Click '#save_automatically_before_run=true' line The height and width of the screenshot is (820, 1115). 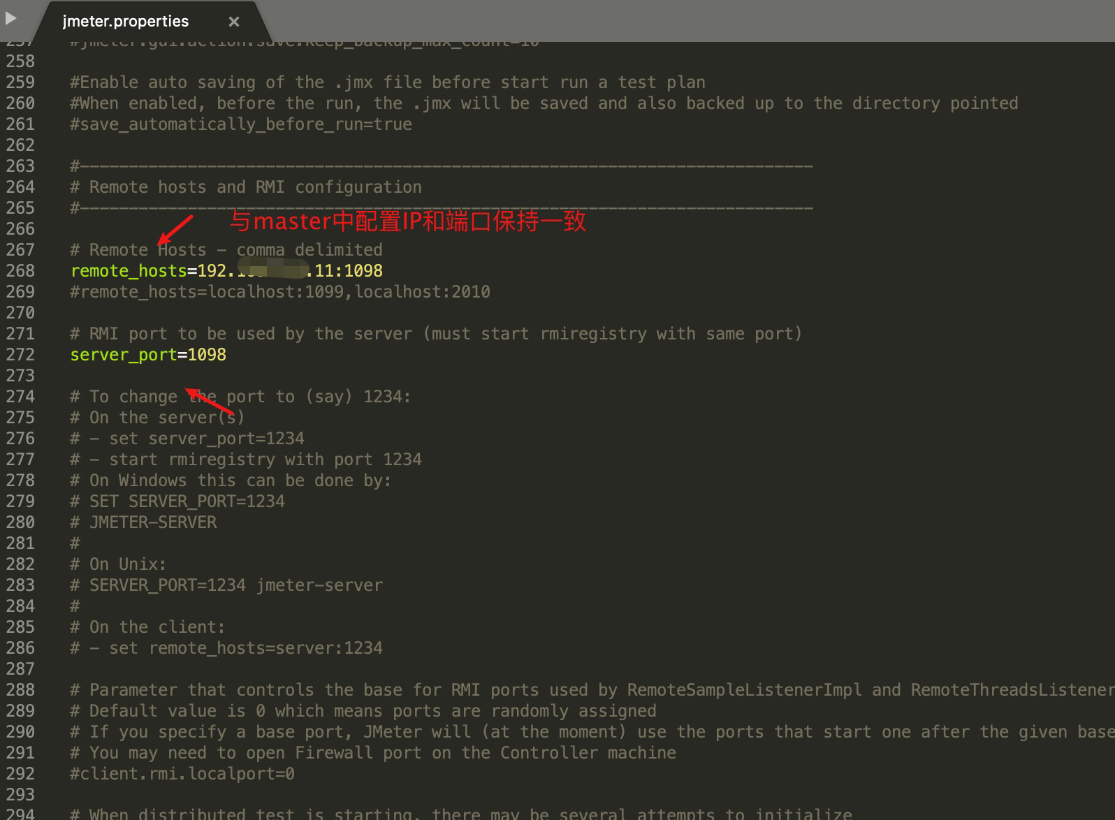pos(241,124)
